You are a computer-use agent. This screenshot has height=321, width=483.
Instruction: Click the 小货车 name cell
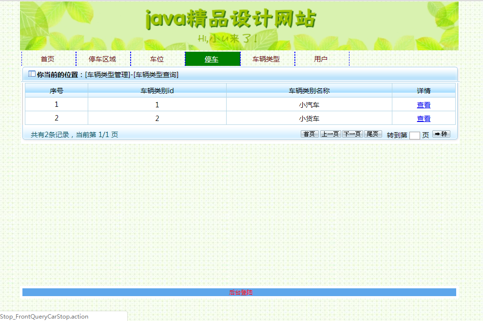tap(309, 119)
